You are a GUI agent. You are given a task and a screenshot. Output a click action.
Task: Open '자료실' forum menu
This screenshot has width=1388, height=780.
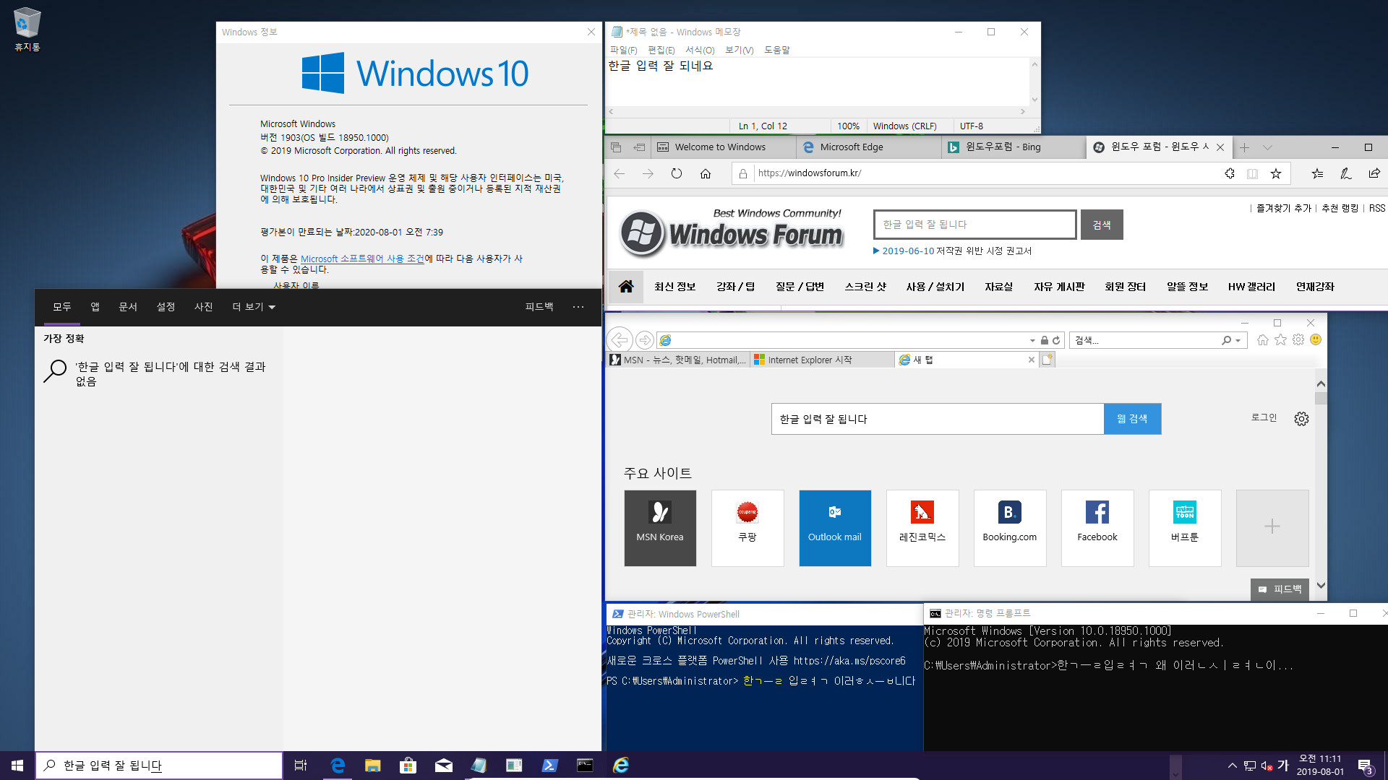(998, 287)
